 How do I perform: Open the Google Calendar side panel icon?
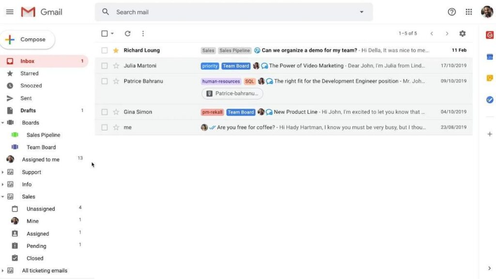490,57
